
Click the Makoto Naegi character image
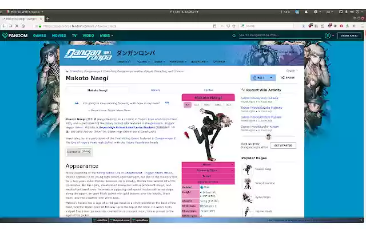tap(208, 135)
